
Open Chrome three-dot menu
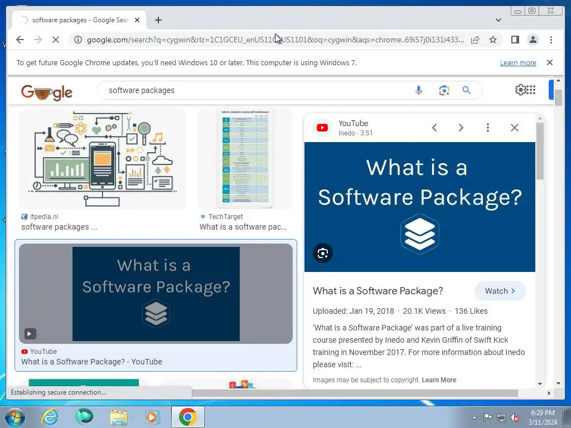551,40
